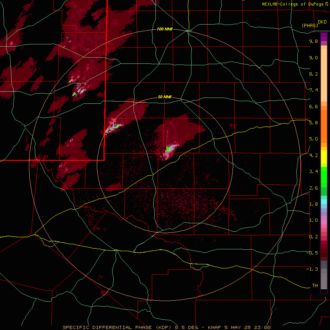Click the [PHAS] unit label
330x330 pixels.
[310, 25]
